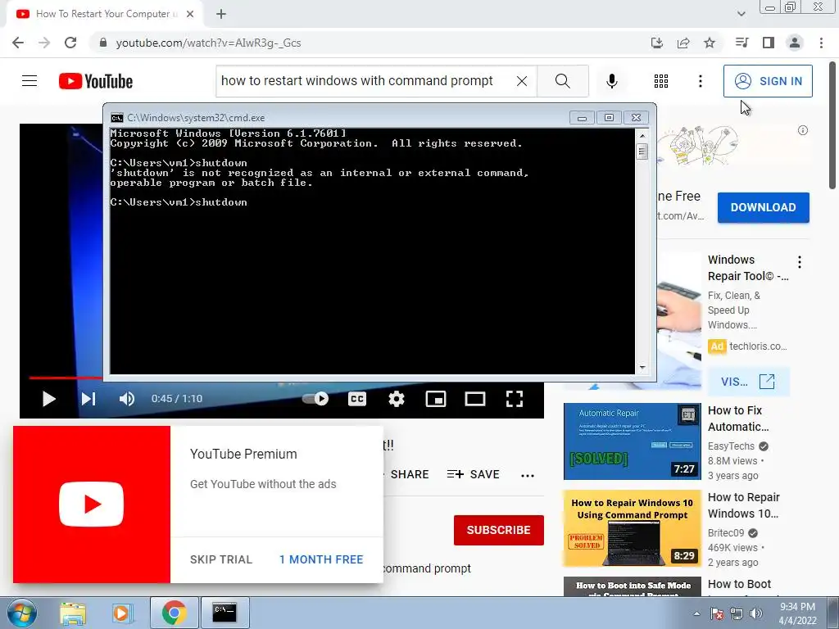Search by voice with microphone icon
This screenshot has height=629, width=839.
coord(611,81)
